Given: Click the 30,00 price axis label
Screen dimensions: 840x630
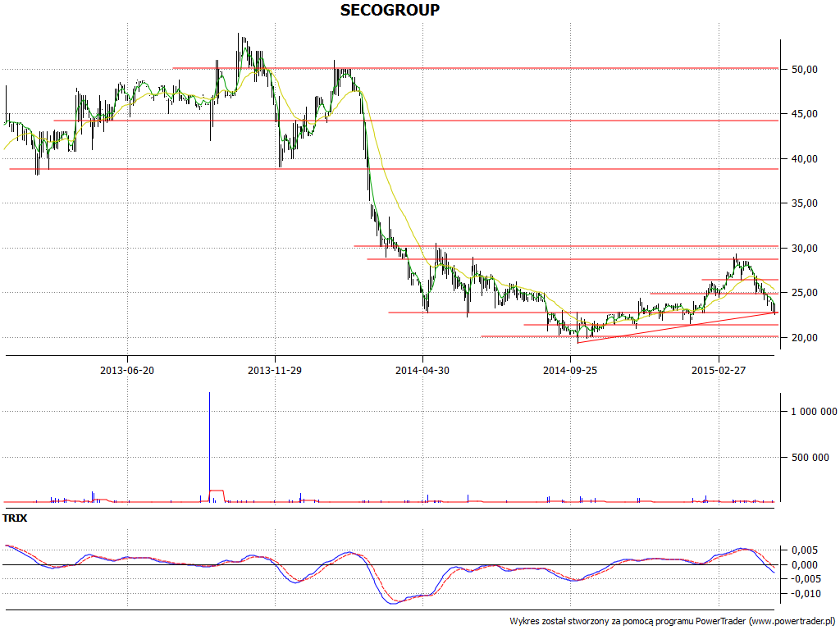Looking at the screenshot, I should (x=805, y=248).
